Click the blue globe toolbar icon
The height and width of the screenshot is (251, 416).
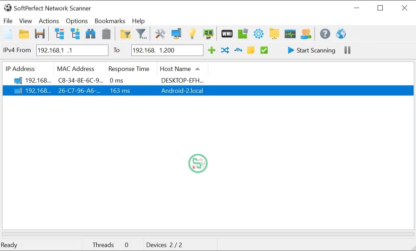pyautogui.click(x=341, y=34)
